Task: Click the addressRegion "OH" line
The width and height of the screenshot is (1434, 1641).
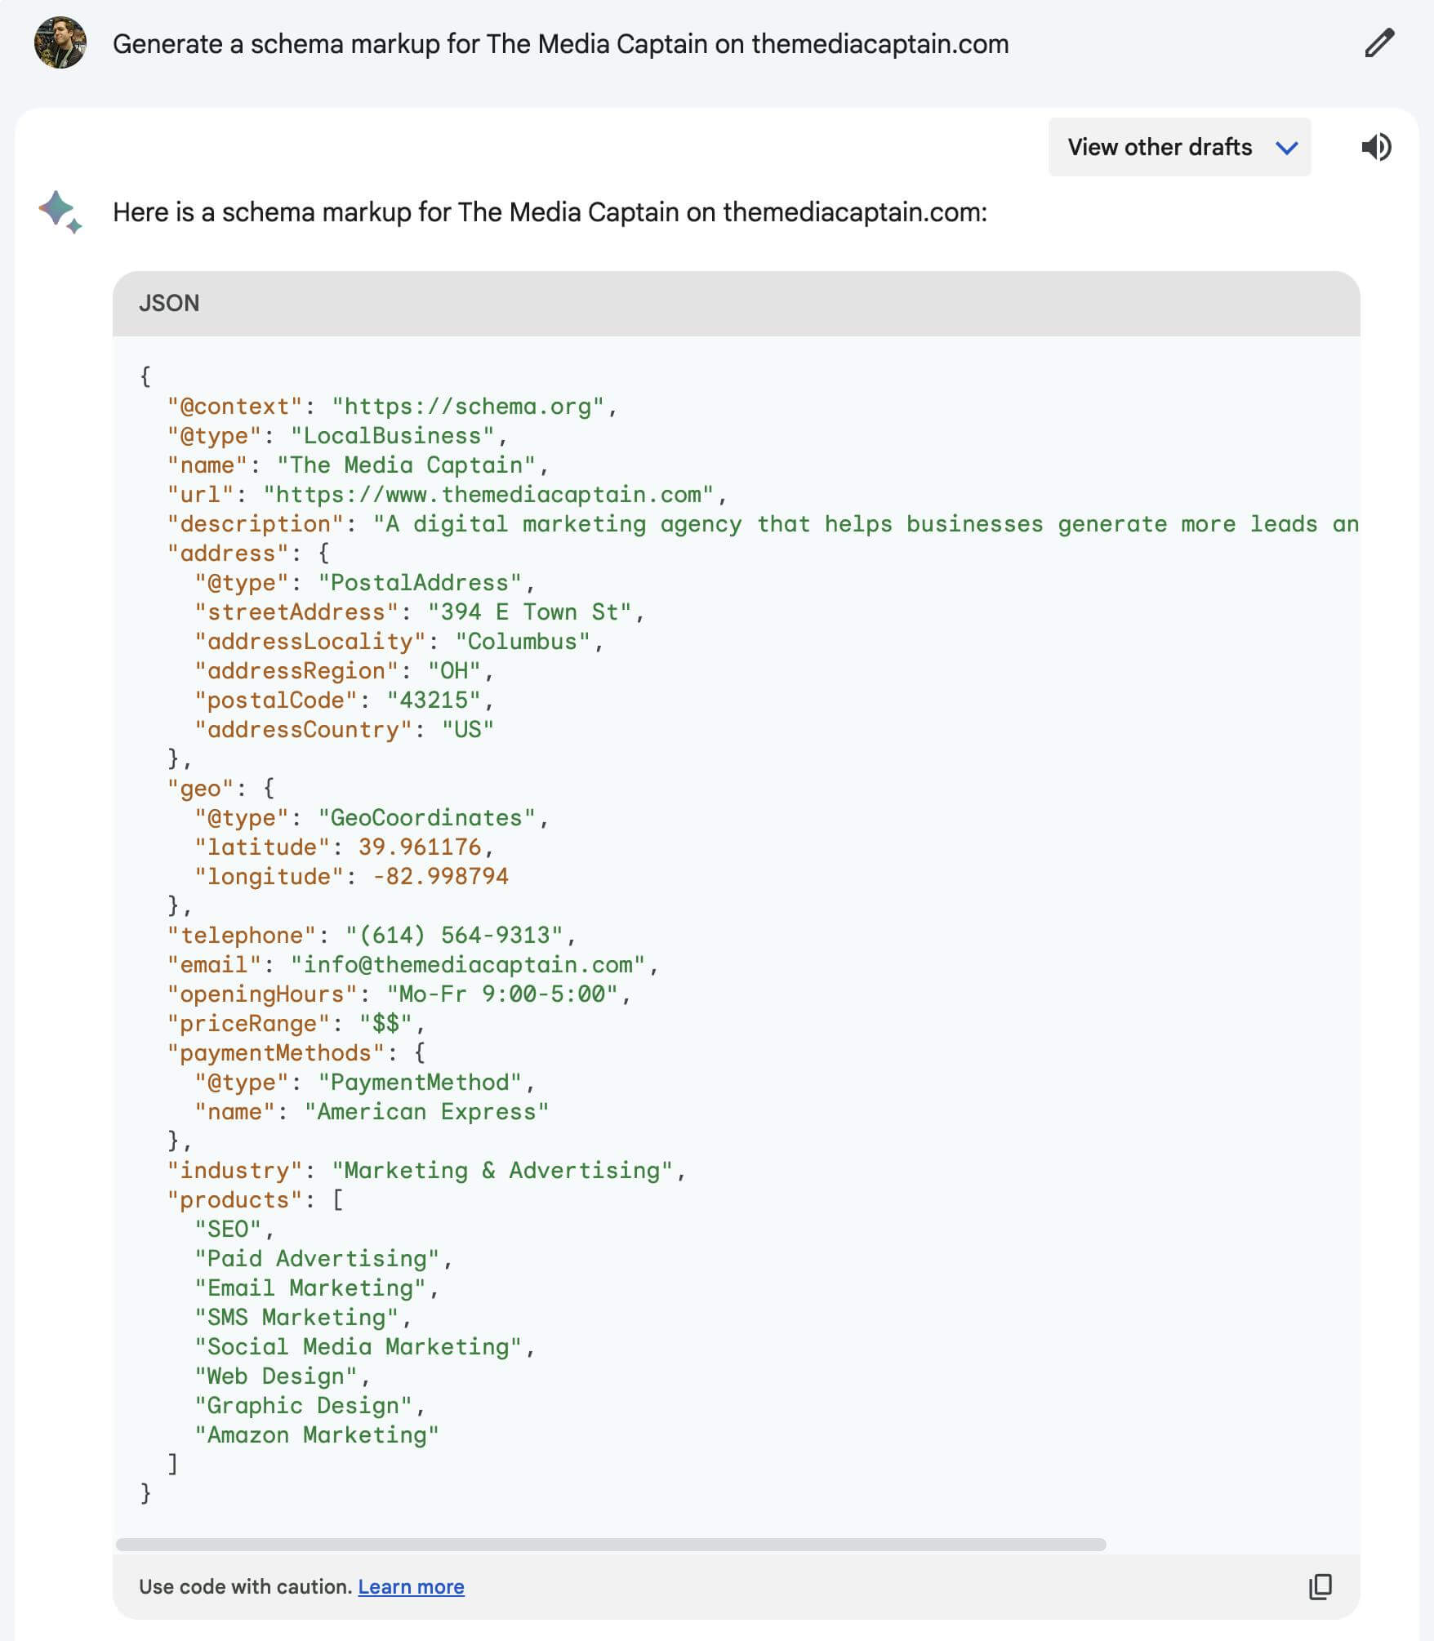Action: [344, 671]
